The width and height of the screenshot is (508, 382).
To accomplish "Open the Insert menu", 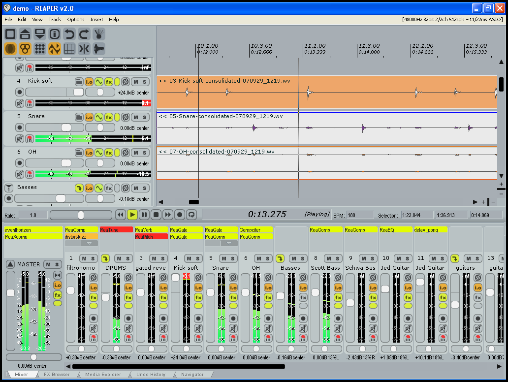I will [96, 19].
